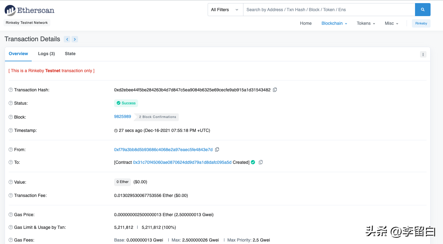
Task: Click the help icon beside Transaction Fee
Action: point(11,195)
